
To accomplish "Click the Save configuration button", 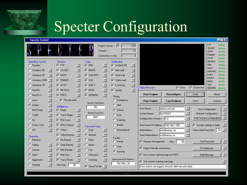I will point(195,101).
